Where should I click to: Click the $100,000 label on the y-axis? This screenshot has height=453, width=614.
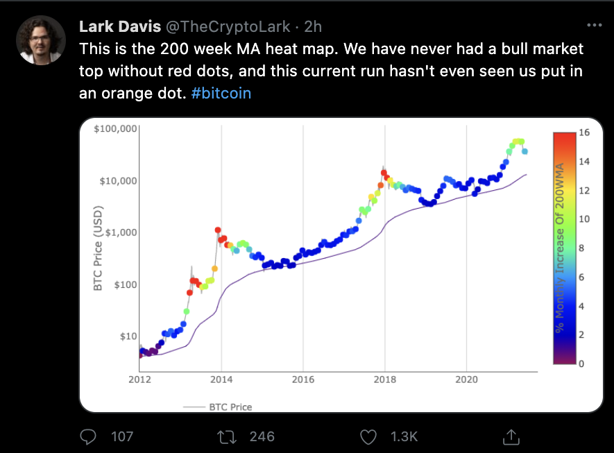[x=116, y=129]
